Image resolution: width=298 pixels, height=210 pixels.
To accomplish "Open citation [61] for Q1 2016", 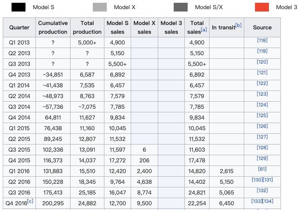I will tap(262, 169).
